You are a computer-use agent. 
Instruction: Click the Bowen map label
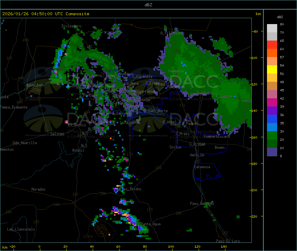pyautogui.click(x=219, y=147)
